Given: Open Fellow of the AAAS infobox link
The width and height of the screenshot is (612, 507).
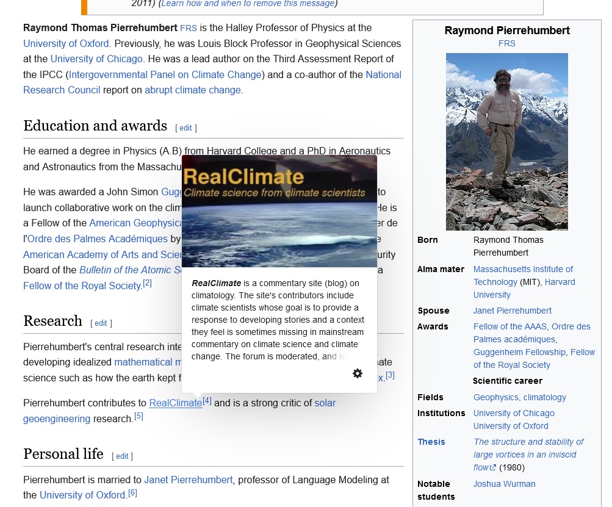Looking at the screenshot, I should coord(509,326).
